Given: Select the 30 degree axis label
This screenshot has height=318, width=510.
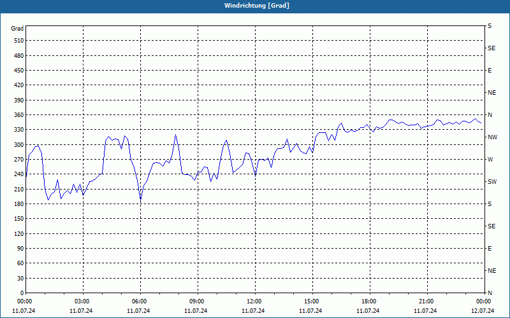Looking at the screenshot, I should point(20,278).
